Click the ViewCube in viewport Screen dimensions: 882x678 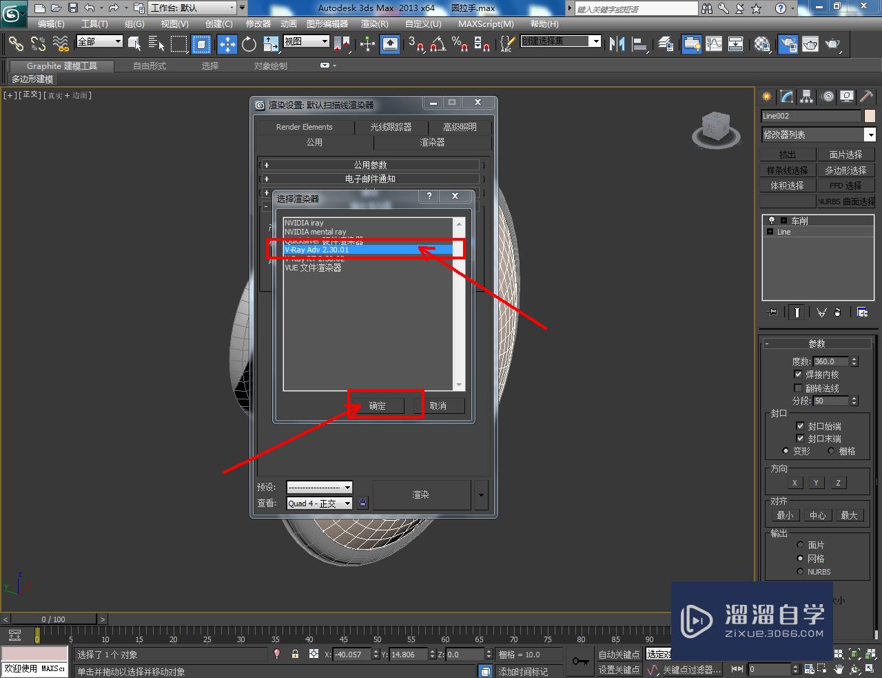(716, 128)
